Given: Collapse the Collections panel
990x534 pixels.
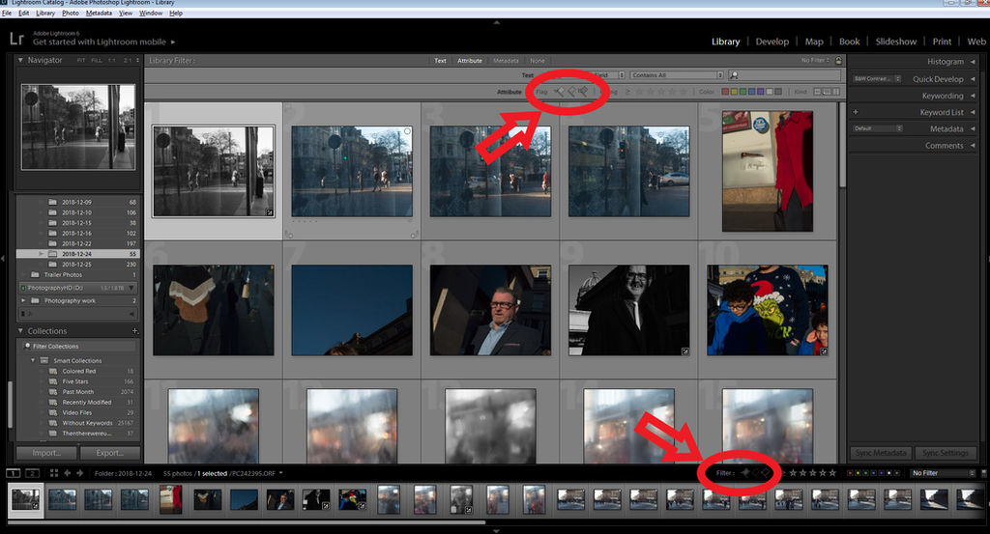Looking at the screenshot, I should pyautogui.click(x=20, y=330).
